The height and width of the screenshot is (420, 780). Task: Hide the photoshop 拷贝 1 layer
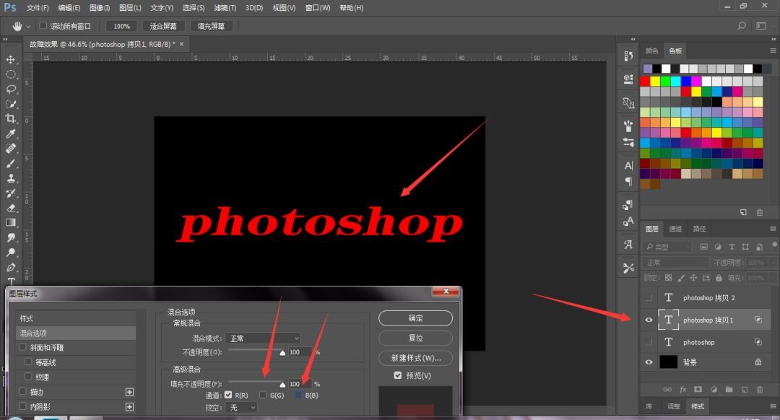[x=649, y=320]
